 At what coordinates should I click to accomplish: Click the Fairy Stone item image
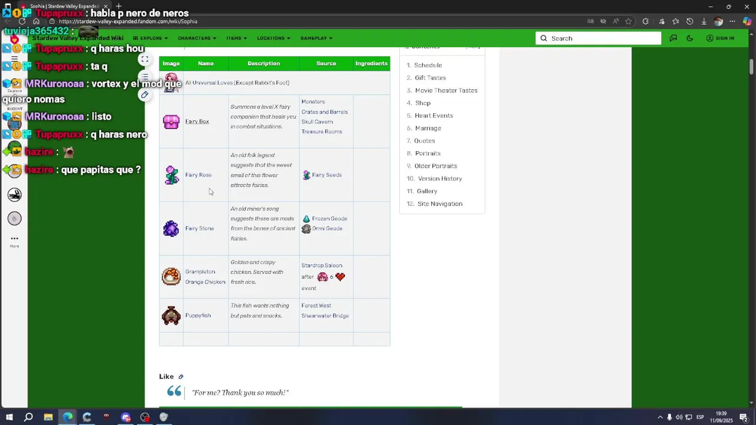[x=171, y=228]
